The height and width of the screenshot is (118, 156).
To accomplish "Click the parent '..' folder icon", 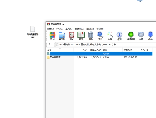I will pos(48,54).
